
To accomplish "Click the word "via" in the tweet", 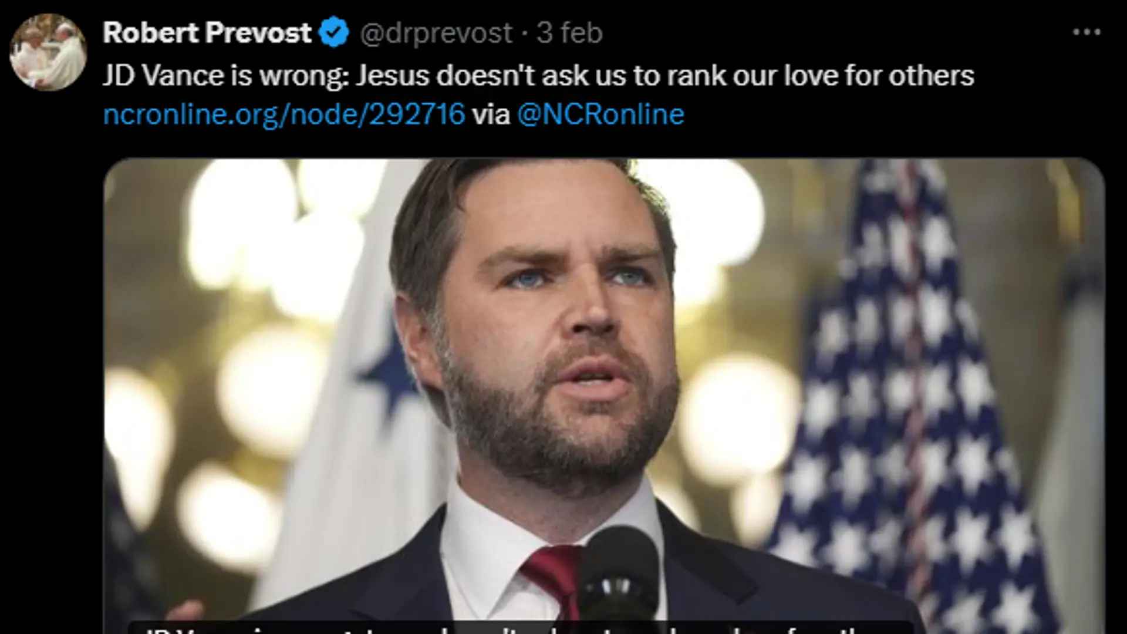I will point(491,114).
